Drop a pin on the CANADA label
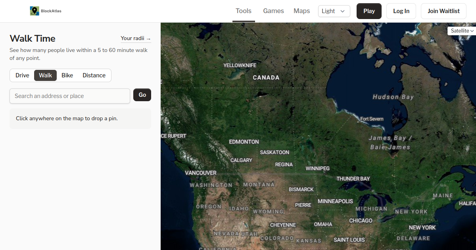Image resolution: width=476 pixels, height=250 pixels. [x=266, y=78]
